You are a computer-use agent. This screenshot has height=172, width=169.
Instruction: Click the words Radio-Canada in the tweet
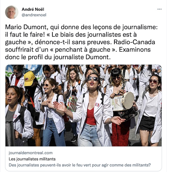(134, 42)
